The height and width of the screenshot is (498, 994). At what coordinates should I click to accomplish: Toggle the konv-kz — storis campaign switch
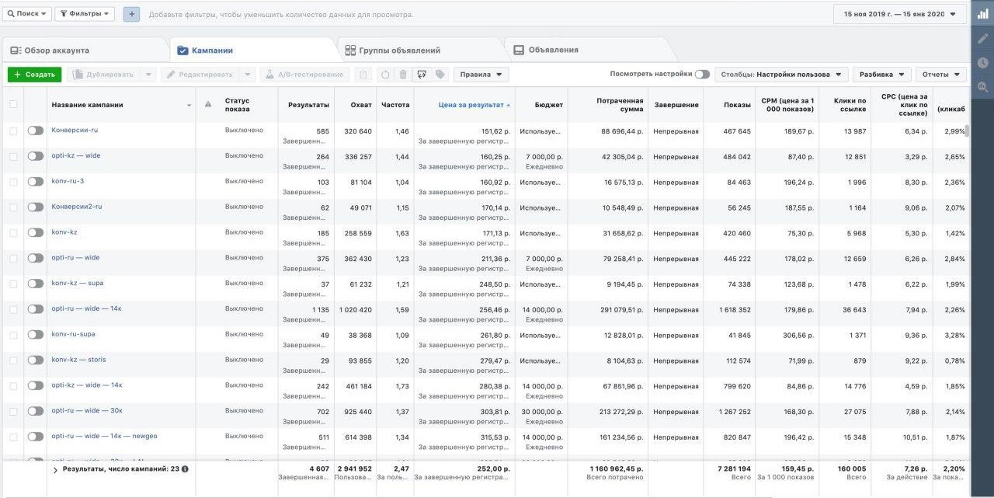click(35, 361)
